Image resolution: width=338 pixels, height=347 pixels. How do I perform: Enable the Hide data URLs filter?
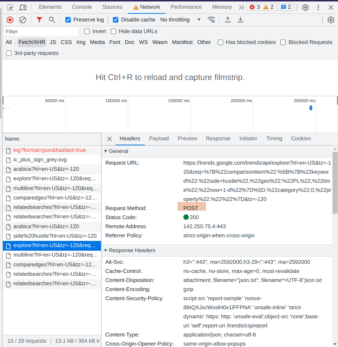(114, 31)
